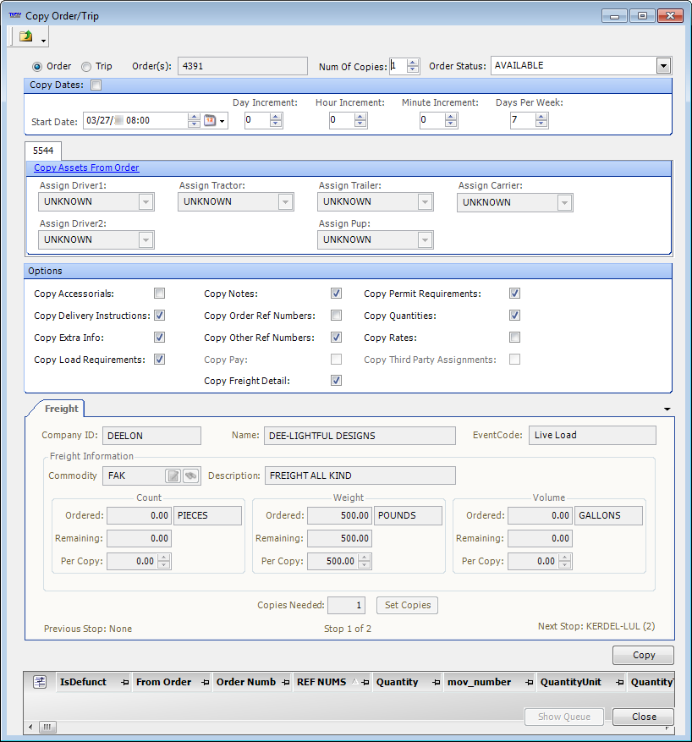The width and height of the screenshot is (692, 742).
Task: Click the pin icon on mov_number column
Action: [528, 683]
